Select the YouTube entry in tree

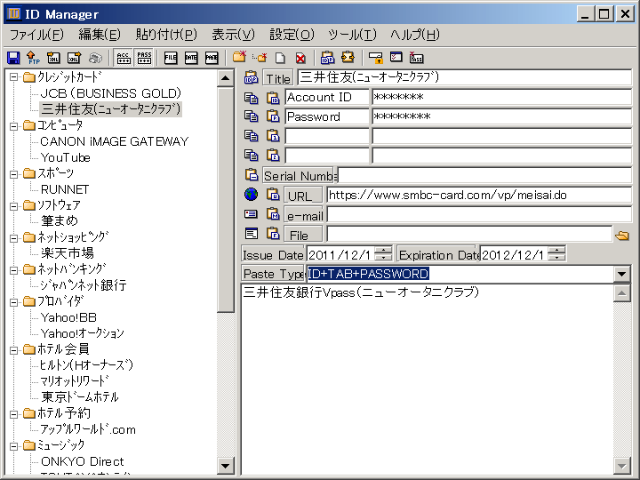click(65, 157)
